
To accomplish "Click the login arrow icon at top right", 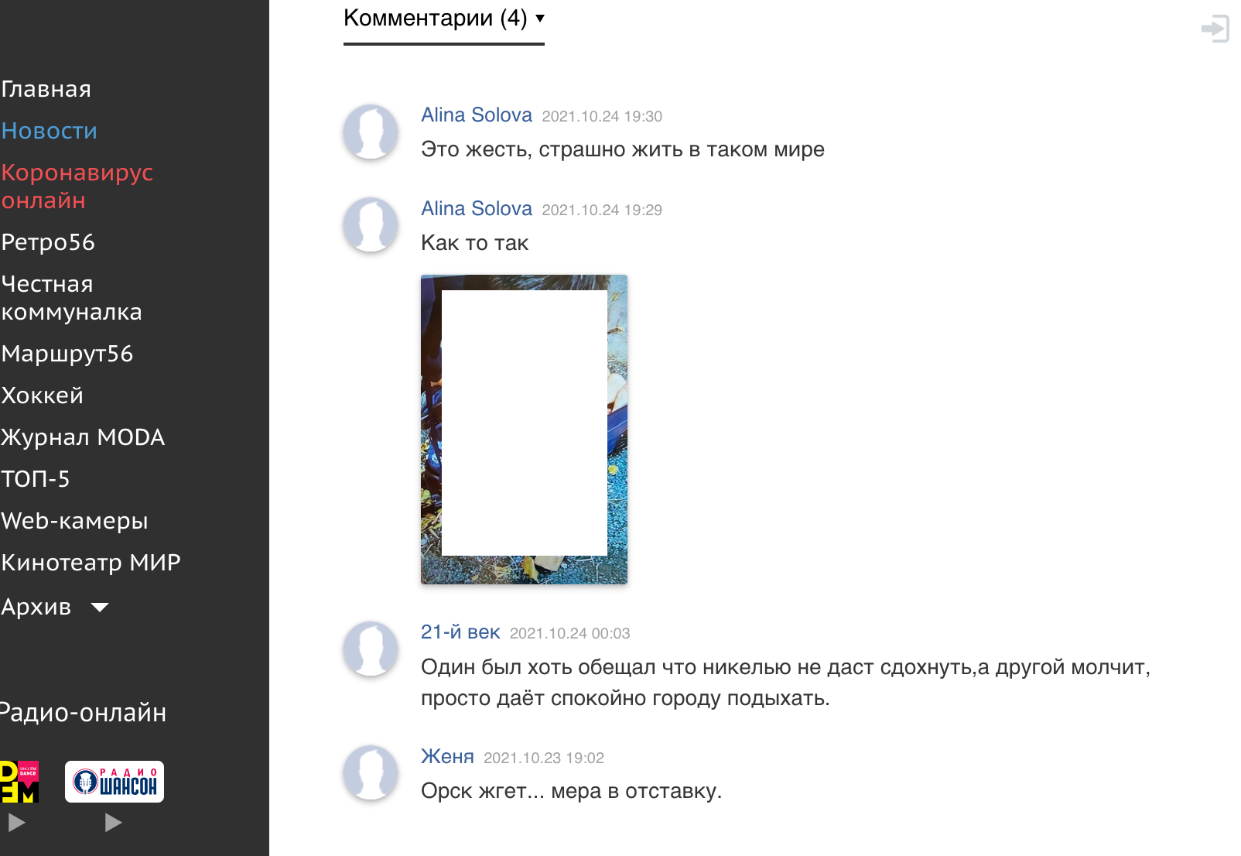I will [1215, 29].
